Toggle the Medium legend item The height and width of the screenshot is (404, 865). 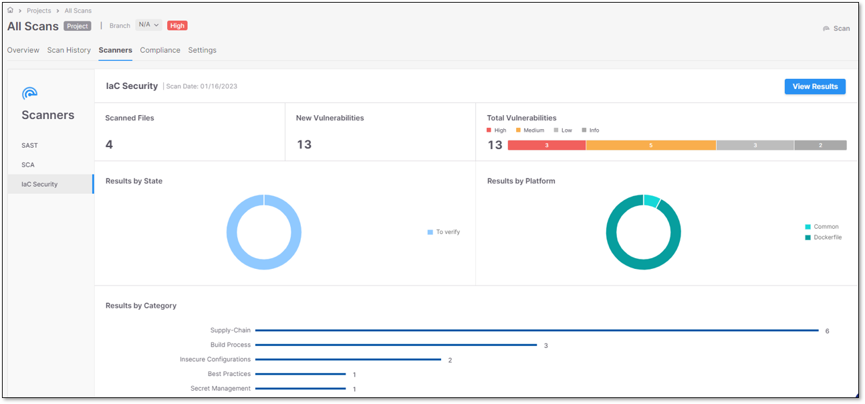pyautogui.click(x=530, y=130)
